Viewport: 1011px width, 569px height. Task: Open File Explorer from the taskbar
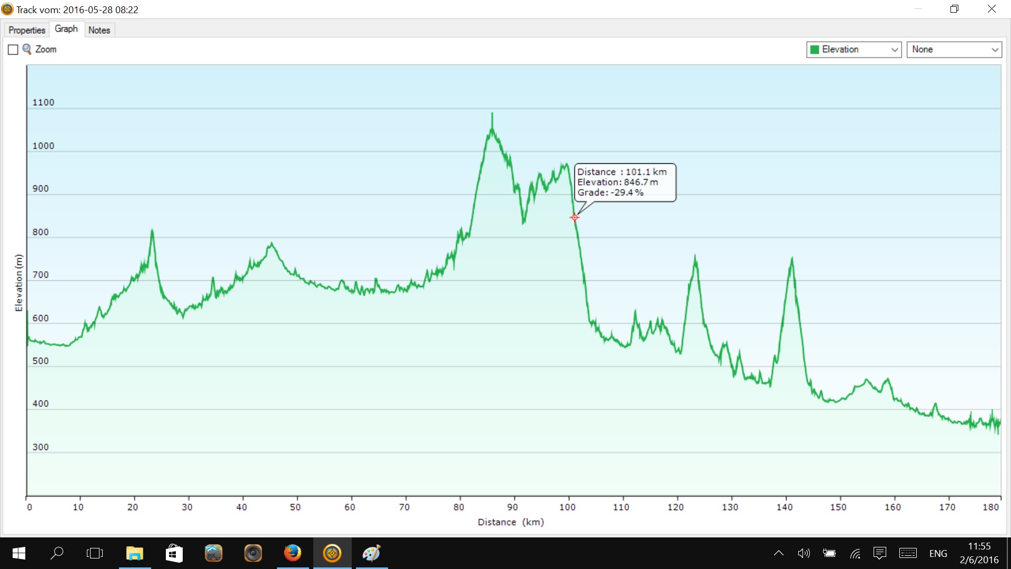click(135, 553)
